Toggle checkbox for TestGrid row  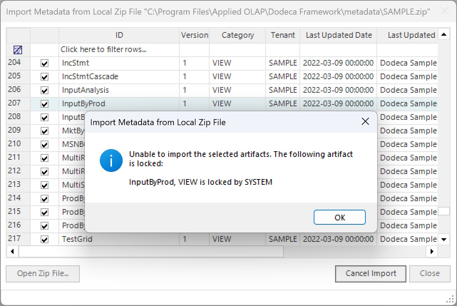click(45, 240)
